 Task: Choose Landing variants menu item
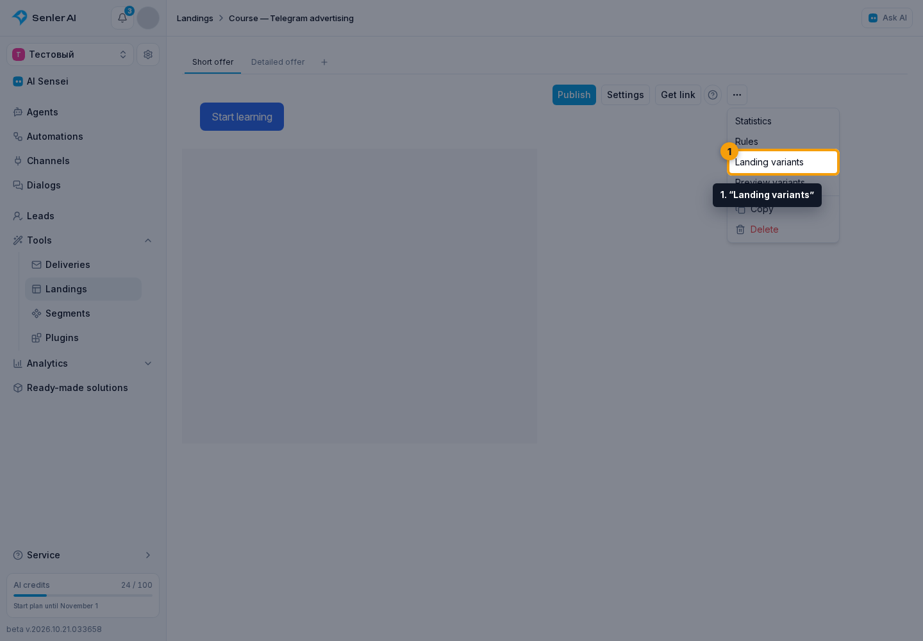point(783,162)
